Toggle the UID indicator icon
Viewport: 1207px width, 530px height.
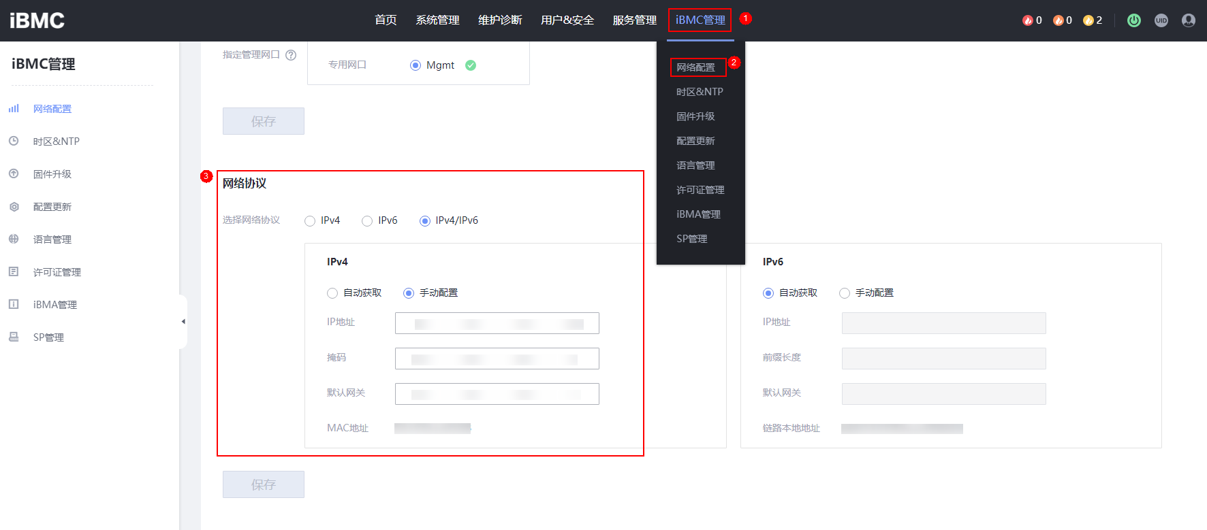[x=1161, y=20]
